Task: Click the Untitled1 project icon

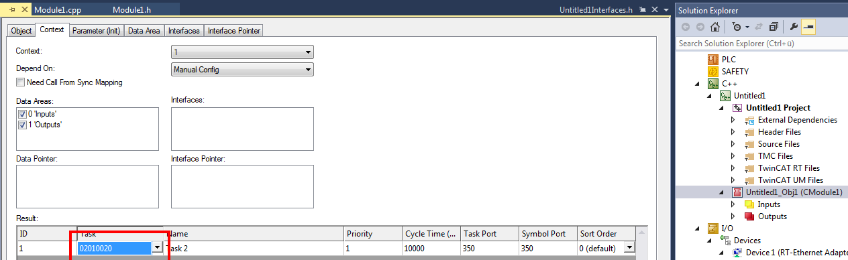Action: click(x=725, y=96)
